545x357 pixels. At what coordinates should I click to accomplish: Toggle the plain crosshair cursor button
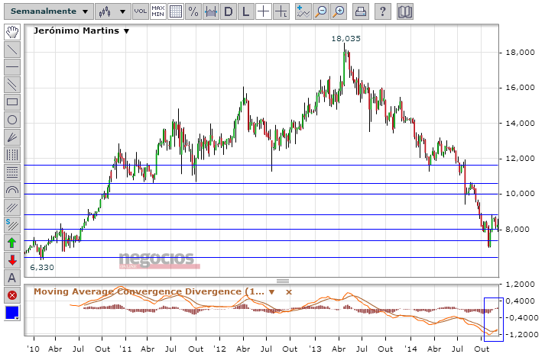264,11
